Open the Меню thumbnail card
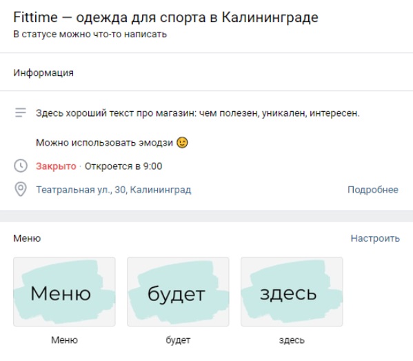 pyautogui.click(x=64, y=292)
